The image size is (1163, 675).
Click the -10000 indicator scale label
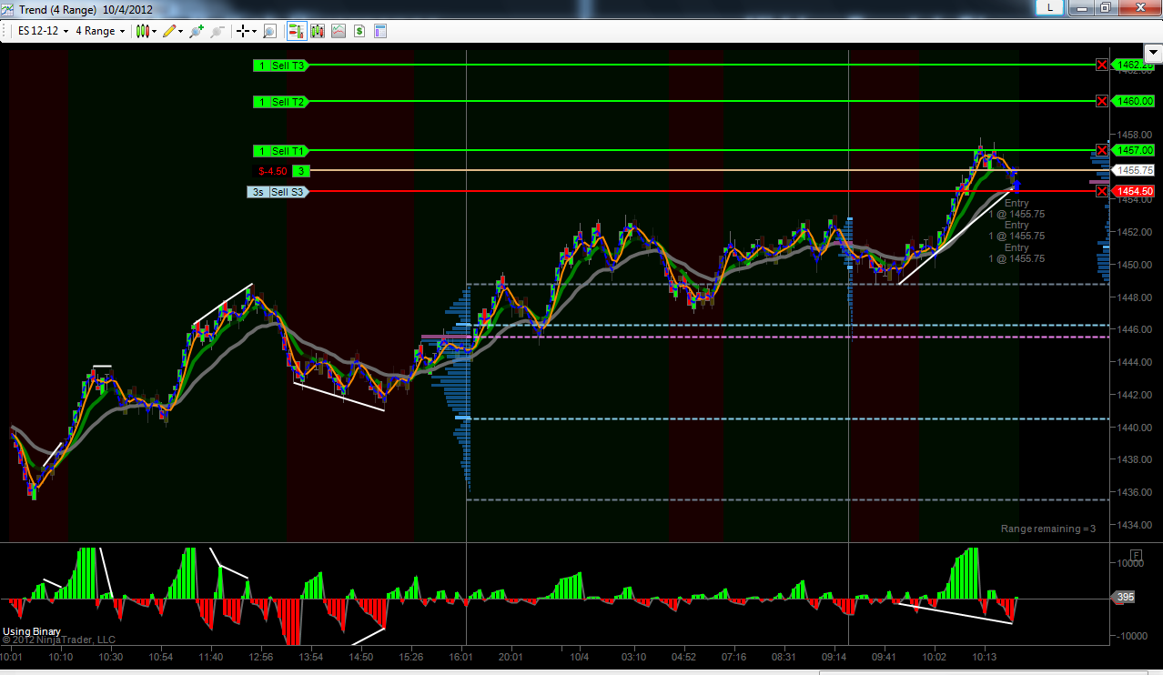coord(1133,635)
